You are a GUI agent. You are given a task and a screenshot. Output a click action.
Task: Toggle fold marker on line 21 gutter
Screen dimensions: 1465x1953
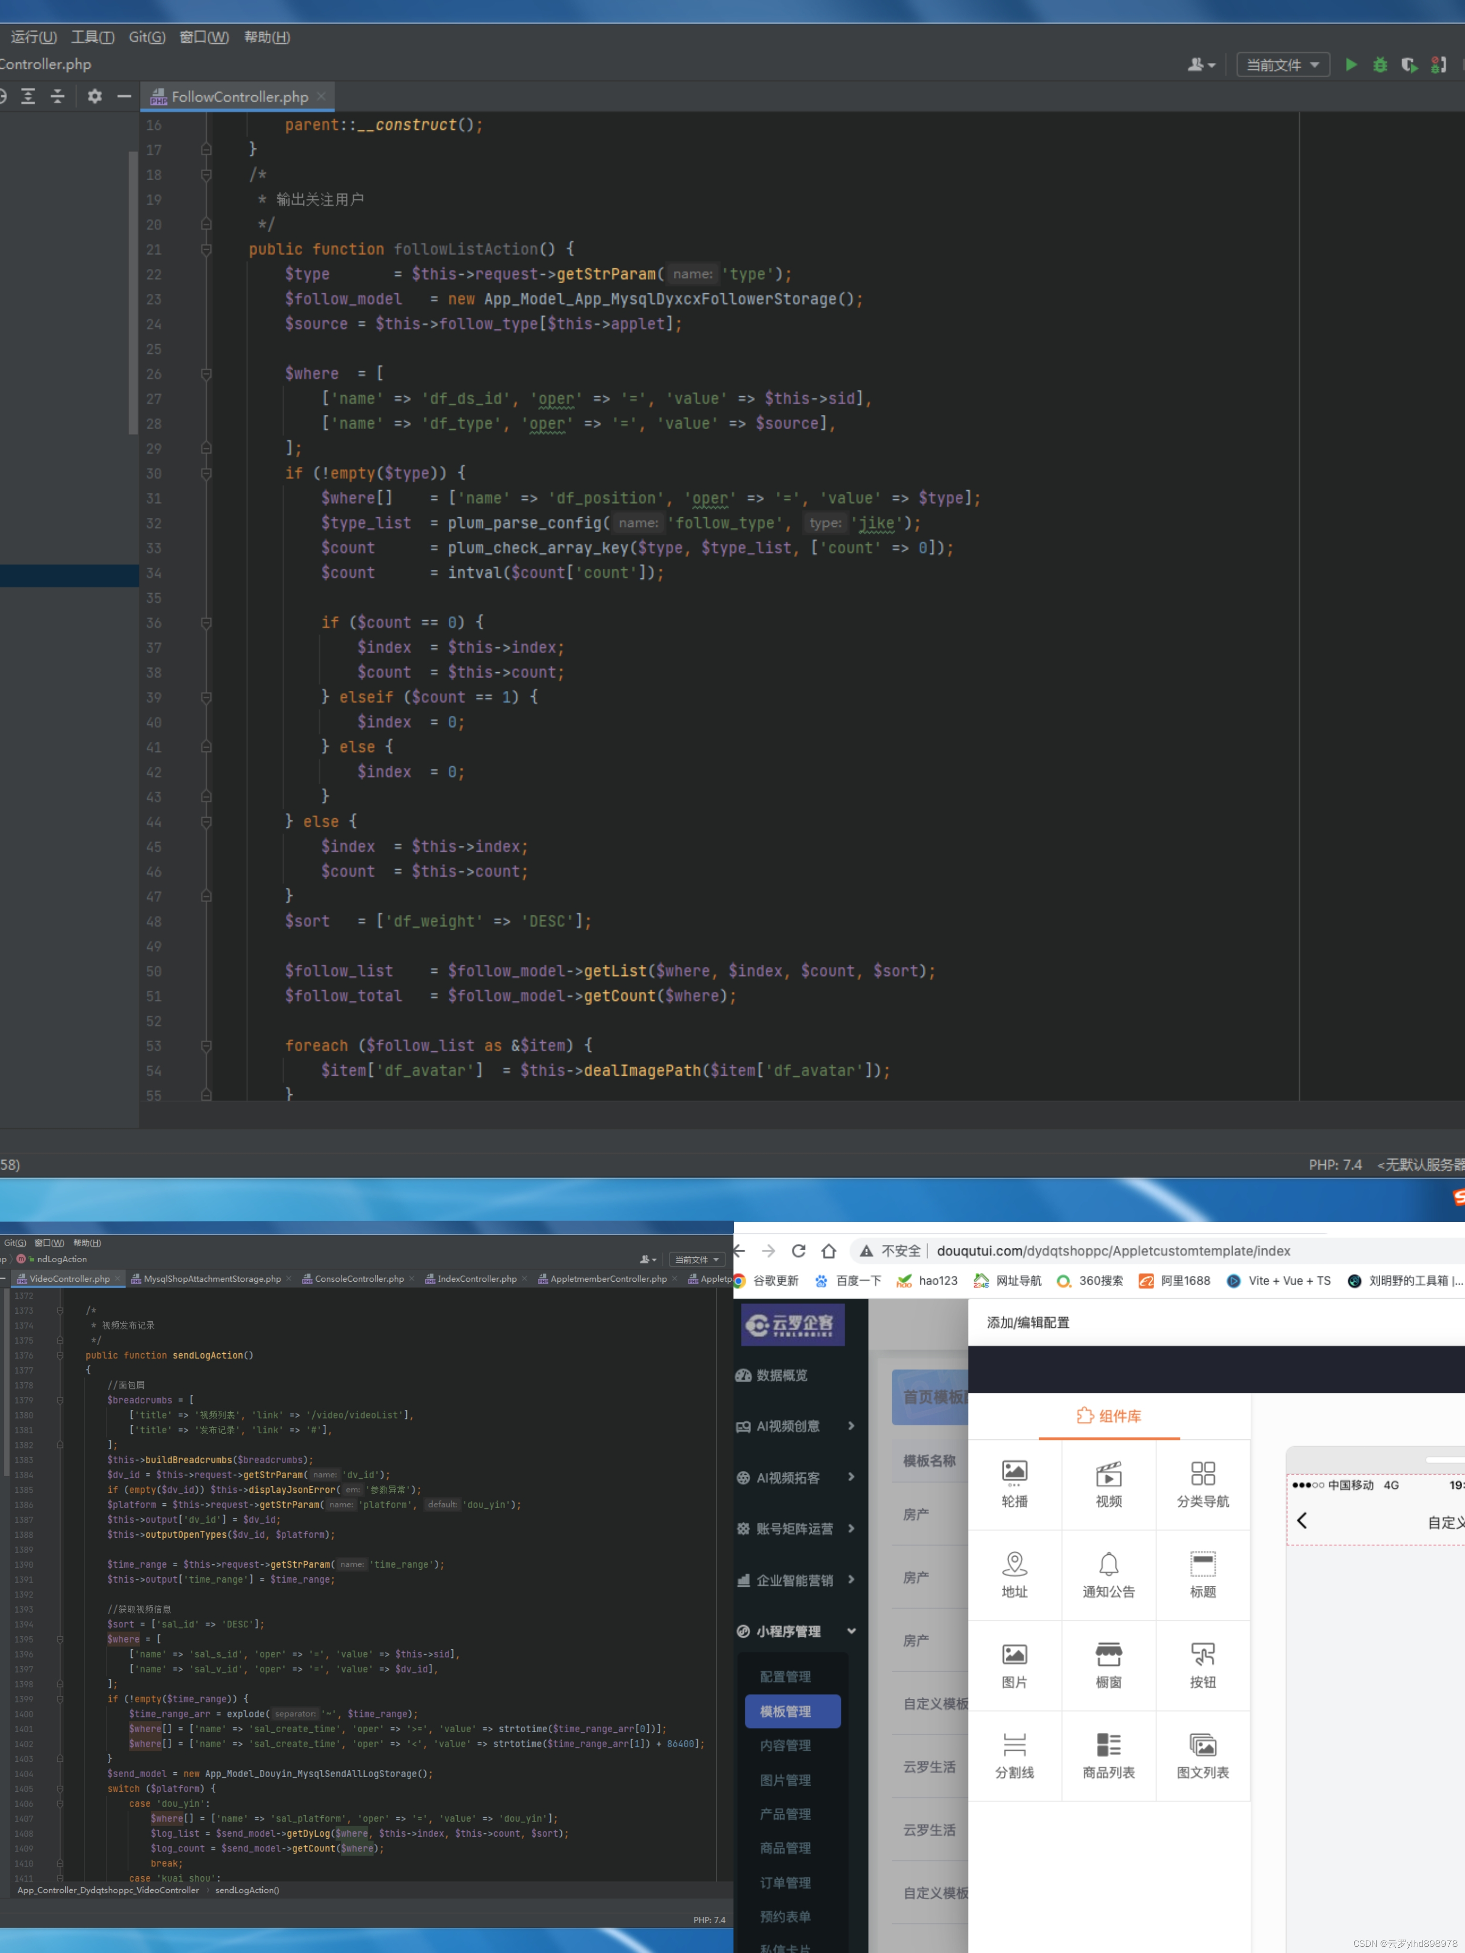click(206, 250)
